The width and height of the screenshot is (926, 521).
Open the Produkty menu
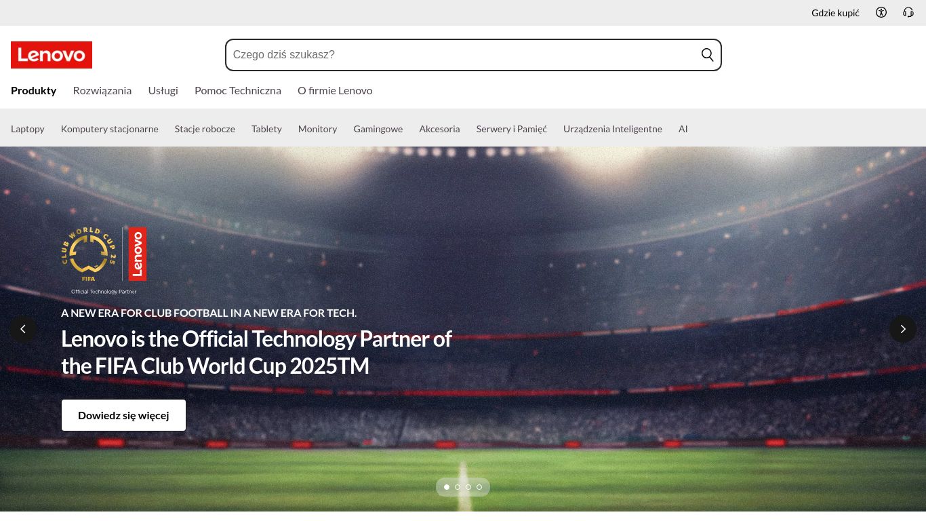click(x=34, y=90)
